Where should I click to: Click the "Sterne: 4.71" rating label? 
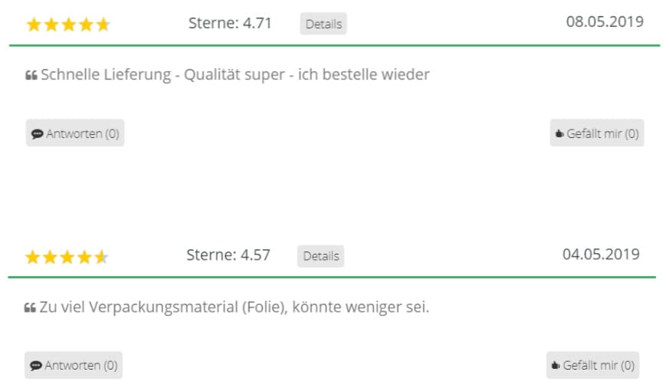click(x=230, y=23)
